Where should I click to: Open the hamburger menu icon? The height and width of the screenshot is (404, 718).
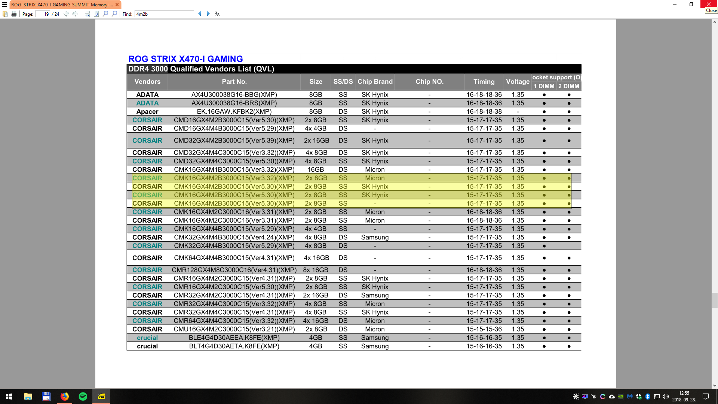point(4,4)
